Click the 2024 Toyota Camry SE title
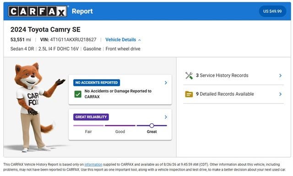Screen dimensions: 293x176 point(45,30)
